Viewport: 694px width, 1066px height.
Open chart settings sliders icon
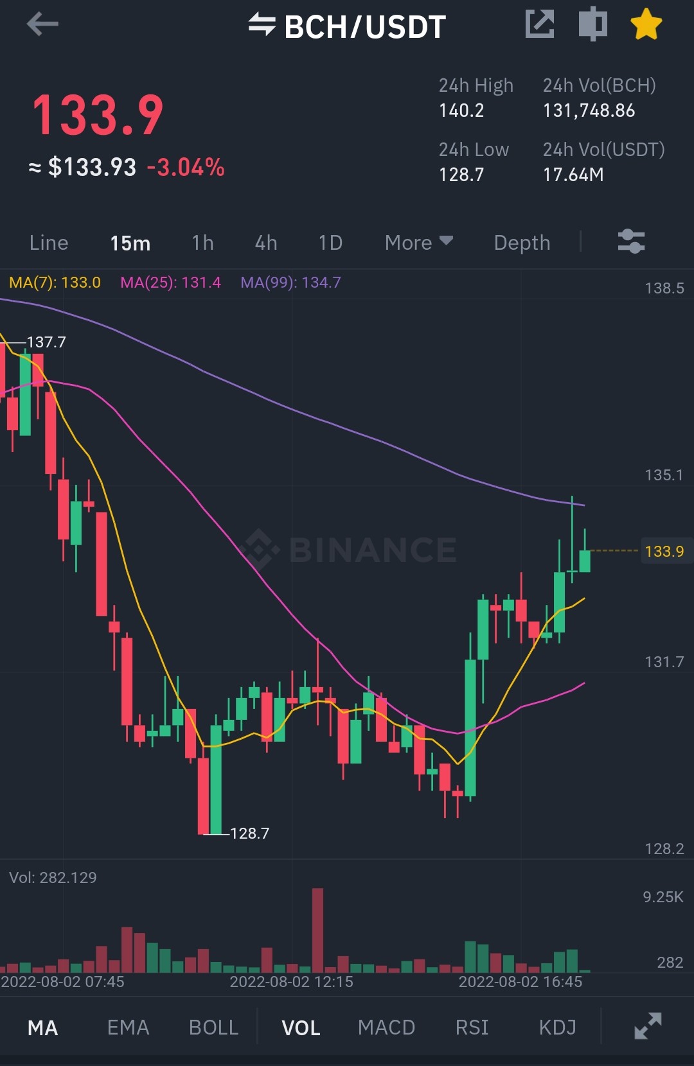pos(631,242)
